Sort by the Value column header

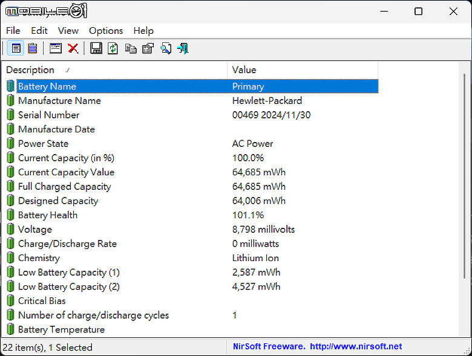point(303,70)
